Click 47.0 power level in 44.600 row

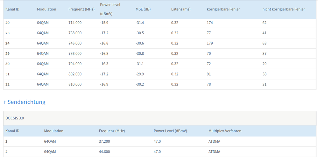[157, 152]
